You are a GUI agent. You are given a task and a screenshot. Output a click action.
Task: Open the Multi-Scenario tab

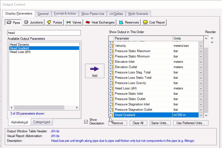click(138, 14)
